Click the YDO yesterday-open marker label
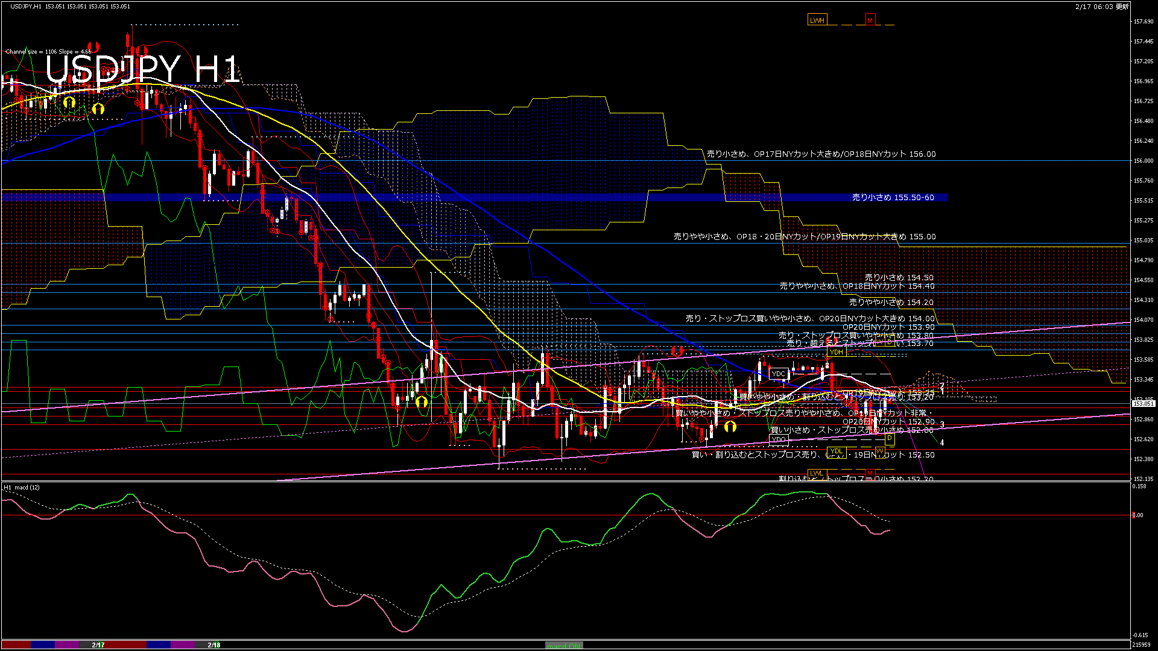This screenshot has width=1158, height=651. (779, 439)
